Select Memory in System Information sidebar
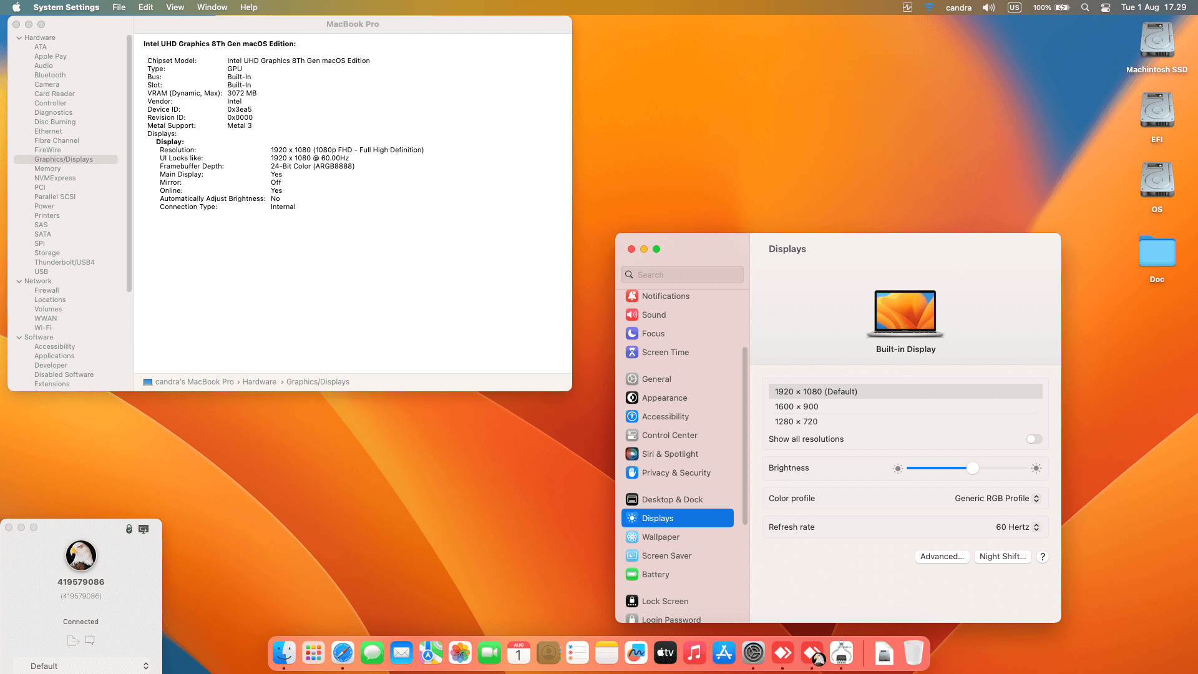The width and height of the screenshot is (1198, 674). point(47,168)
